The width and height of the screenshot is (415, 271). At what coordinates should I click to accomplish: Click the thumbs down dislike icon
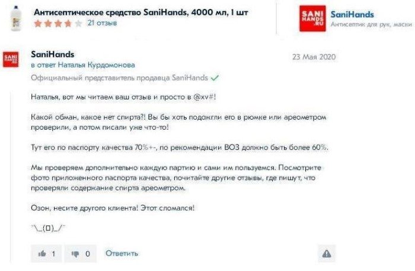tap(75, 254)
